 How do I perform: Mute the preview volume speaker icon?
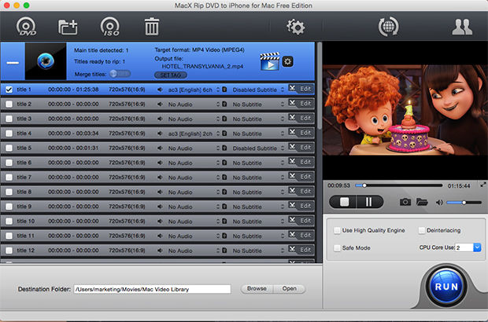click(439, 203)
